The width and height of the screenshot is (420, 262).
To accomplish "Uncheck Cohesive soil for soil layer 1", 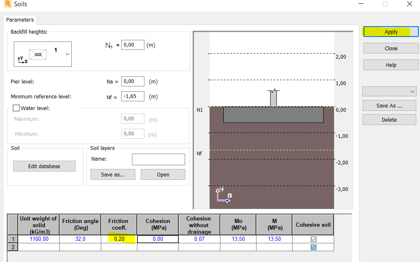I will coord(313,239).
